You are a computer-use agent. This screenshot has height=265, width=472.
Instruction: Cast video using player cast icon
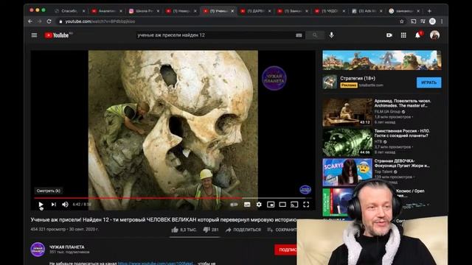(294, 205)
